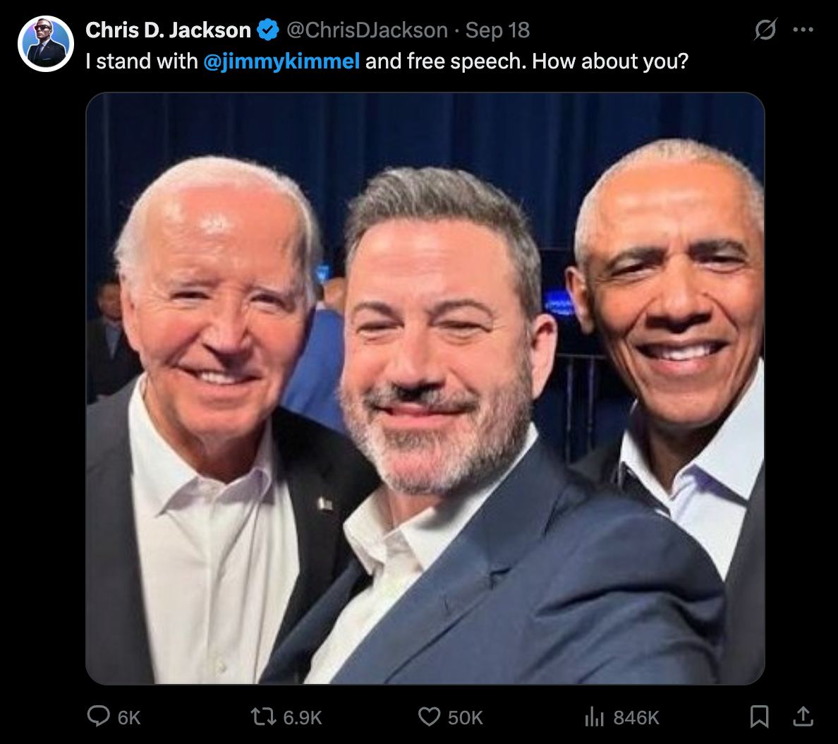Image resolution: width=838 pixels, height=744 pixels.
Task: Click the 846K views count
Action: [636, 718]
